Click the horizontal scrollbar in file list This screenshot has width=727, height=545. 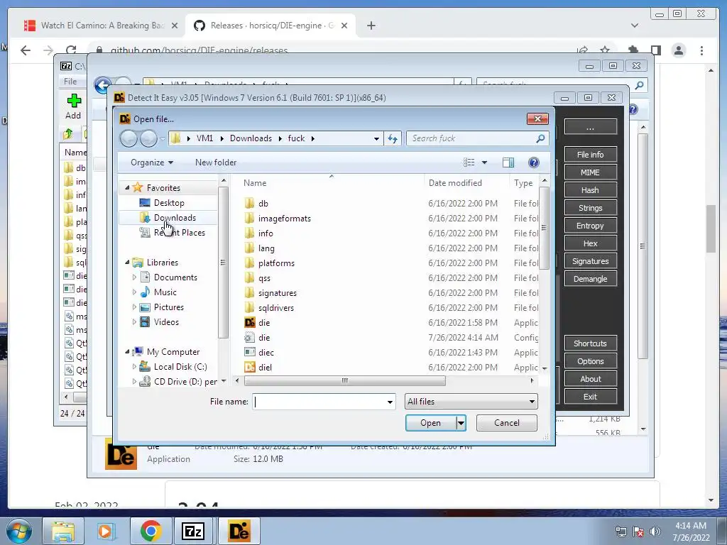click(344, 380)
